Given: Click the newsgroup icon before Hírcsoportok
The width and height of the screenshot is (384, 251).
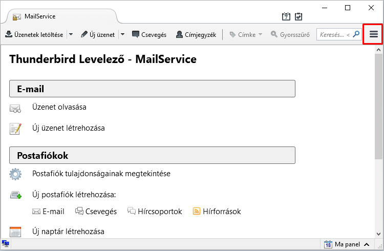Looking at the screenshot, I should [x=132, y=211].
